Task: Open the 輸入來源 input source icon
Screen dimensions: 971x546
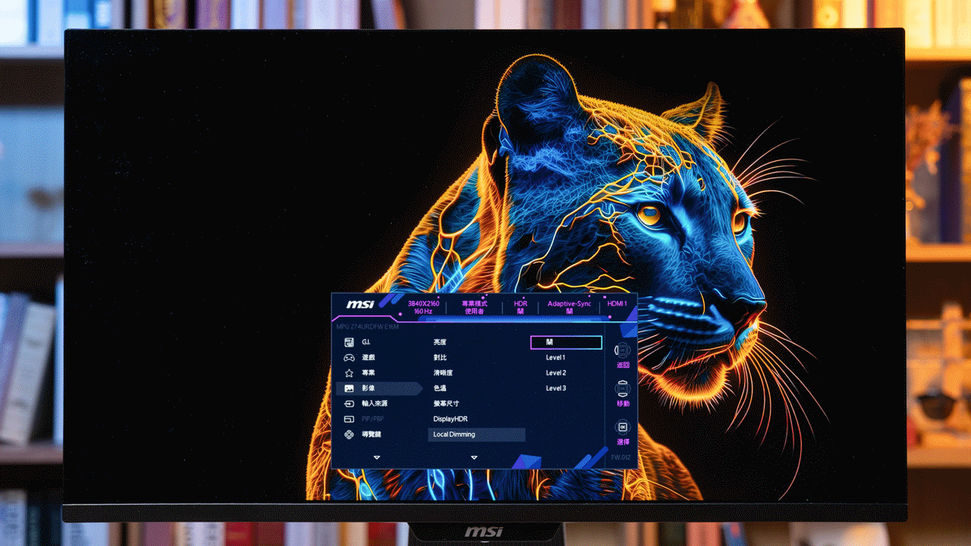Action: [x=349, y=403]
